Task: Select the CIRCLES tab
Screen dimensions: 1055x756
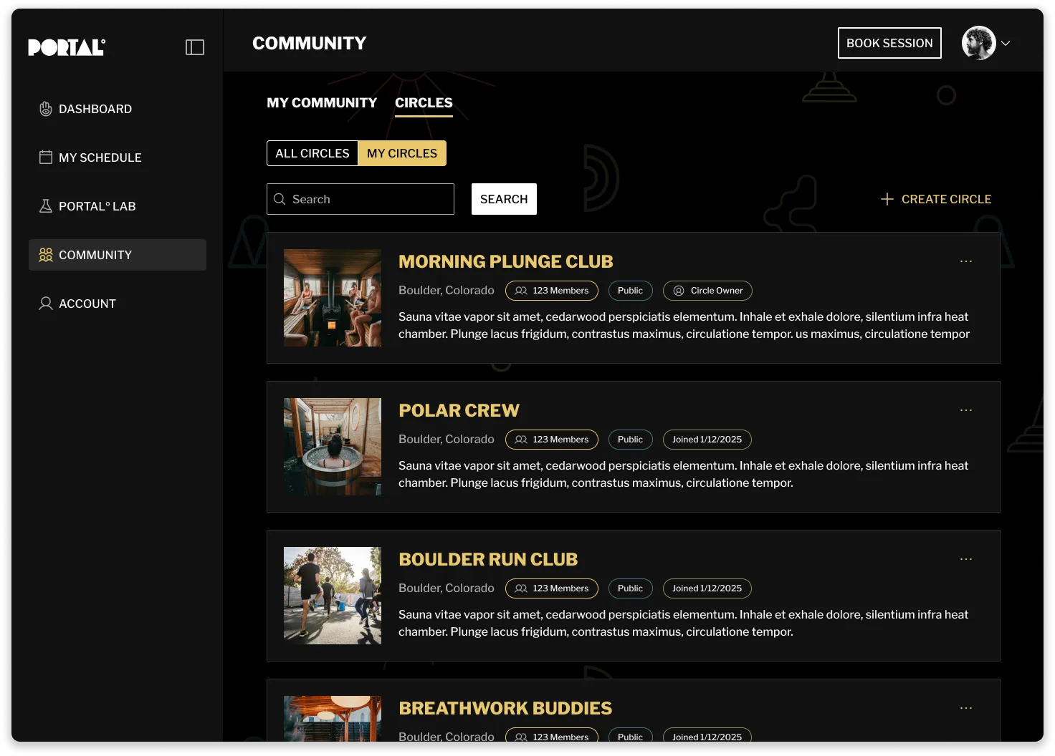Action: pos(423,102)
